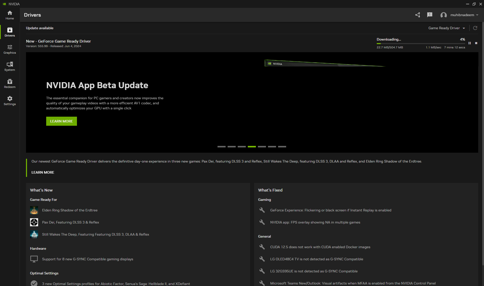This screenshot has width=484, height=286.
Task: Click the share icon in header
Action: point(418,15)
